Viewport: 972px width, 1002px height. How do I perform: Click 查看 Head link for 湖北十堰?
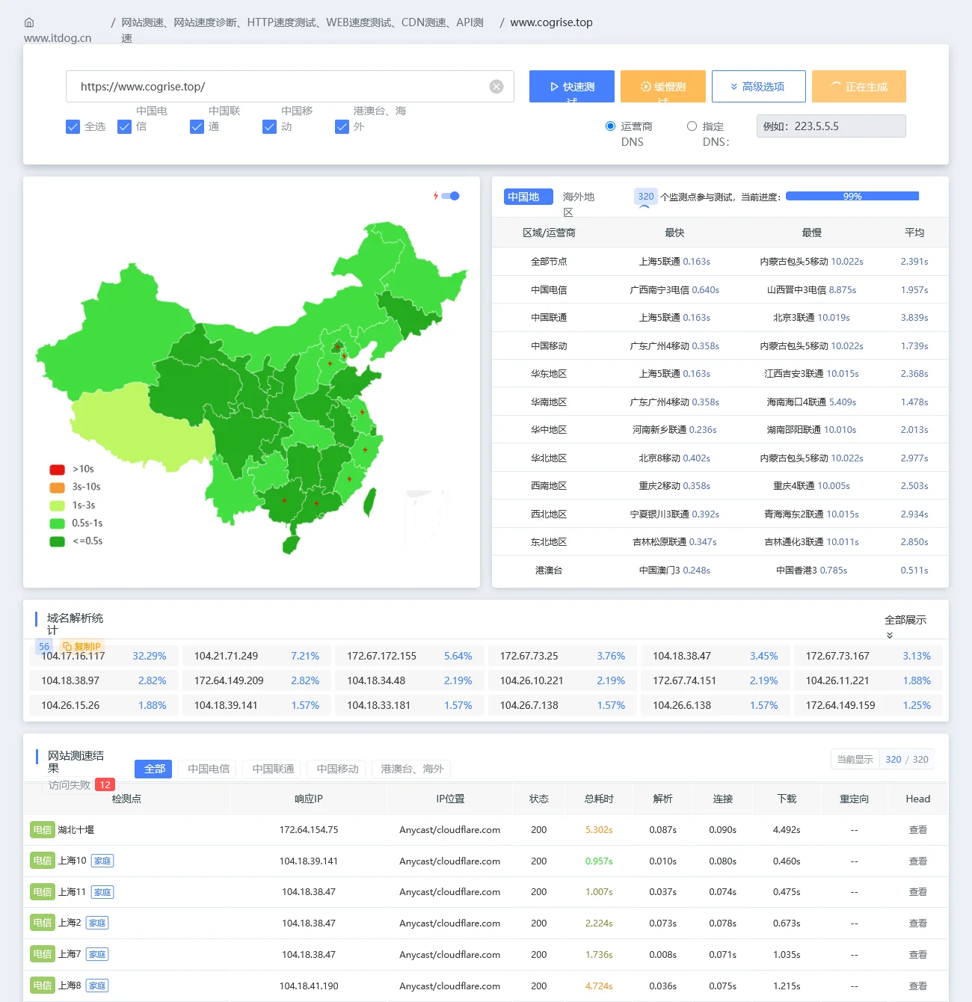click(x=917, y=830)
